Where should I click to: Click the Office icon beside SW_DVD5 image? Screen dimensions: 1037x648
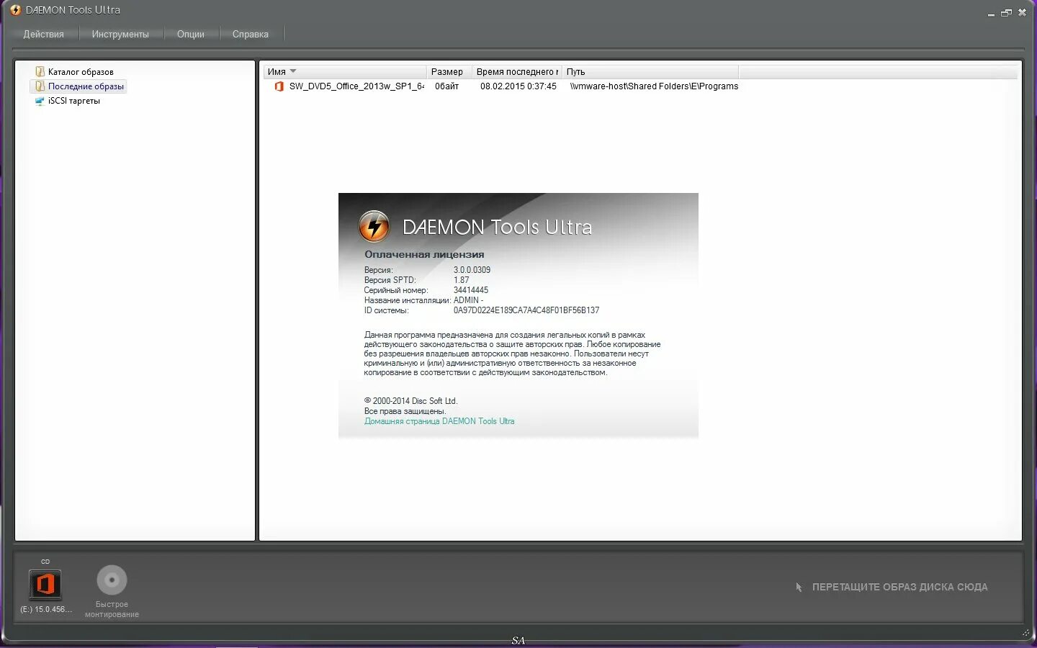279,86
